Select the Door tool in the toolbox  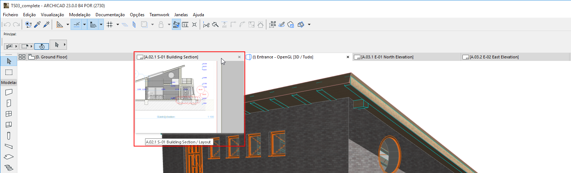point(9,103)
